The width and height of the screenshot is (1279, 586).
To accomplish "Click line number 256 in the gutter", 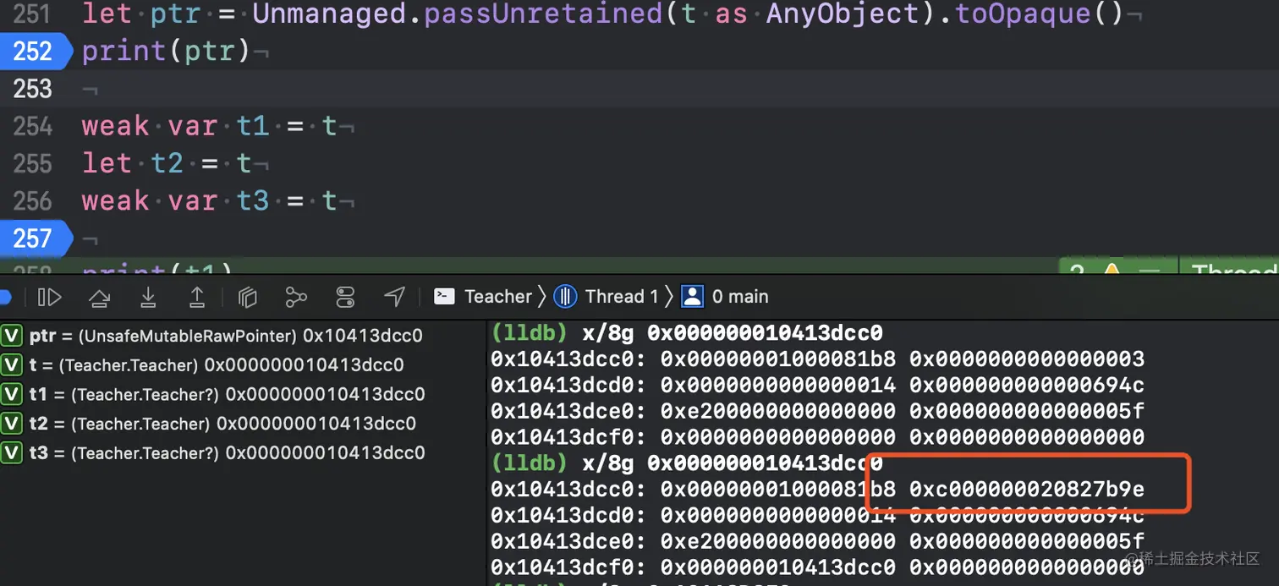I will 32,200.
